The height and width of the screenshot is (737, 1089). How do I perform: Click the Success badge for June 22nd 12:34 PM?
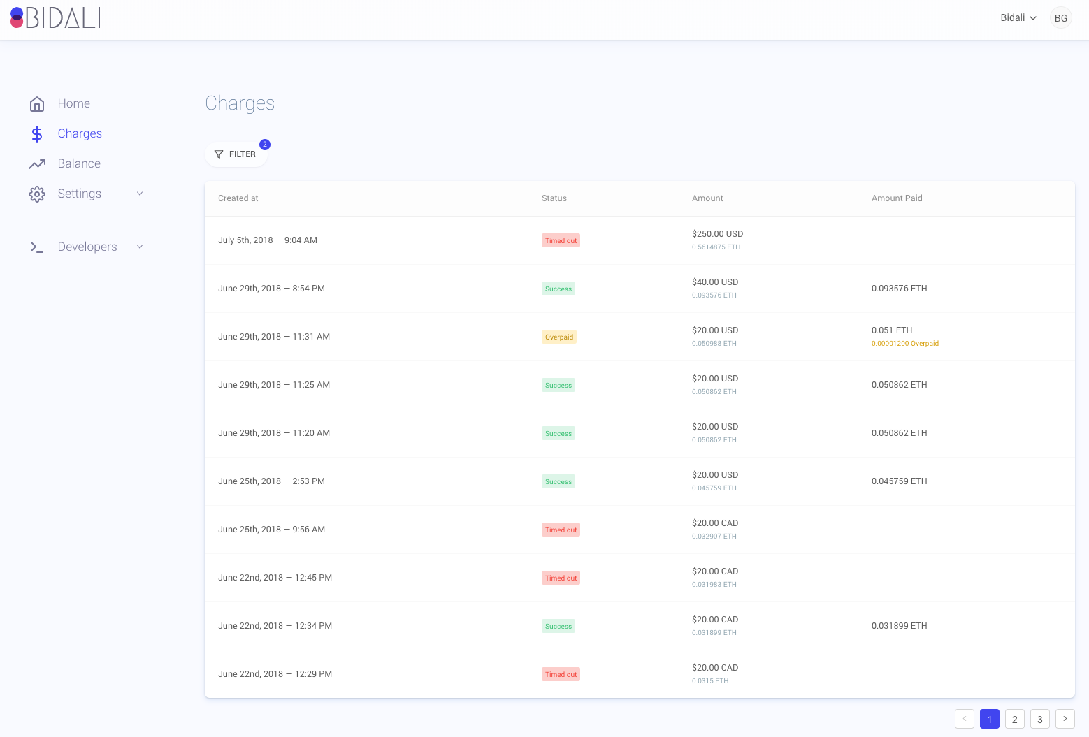[558, 626]
